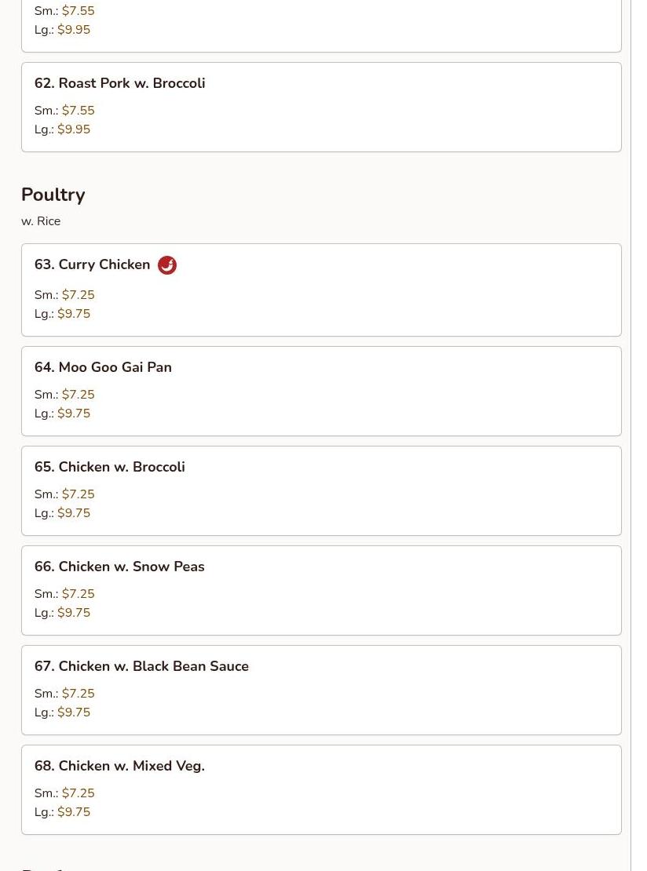
Task: Open 62. Roast Pork w. Broccoli
Action: point(119,83)
